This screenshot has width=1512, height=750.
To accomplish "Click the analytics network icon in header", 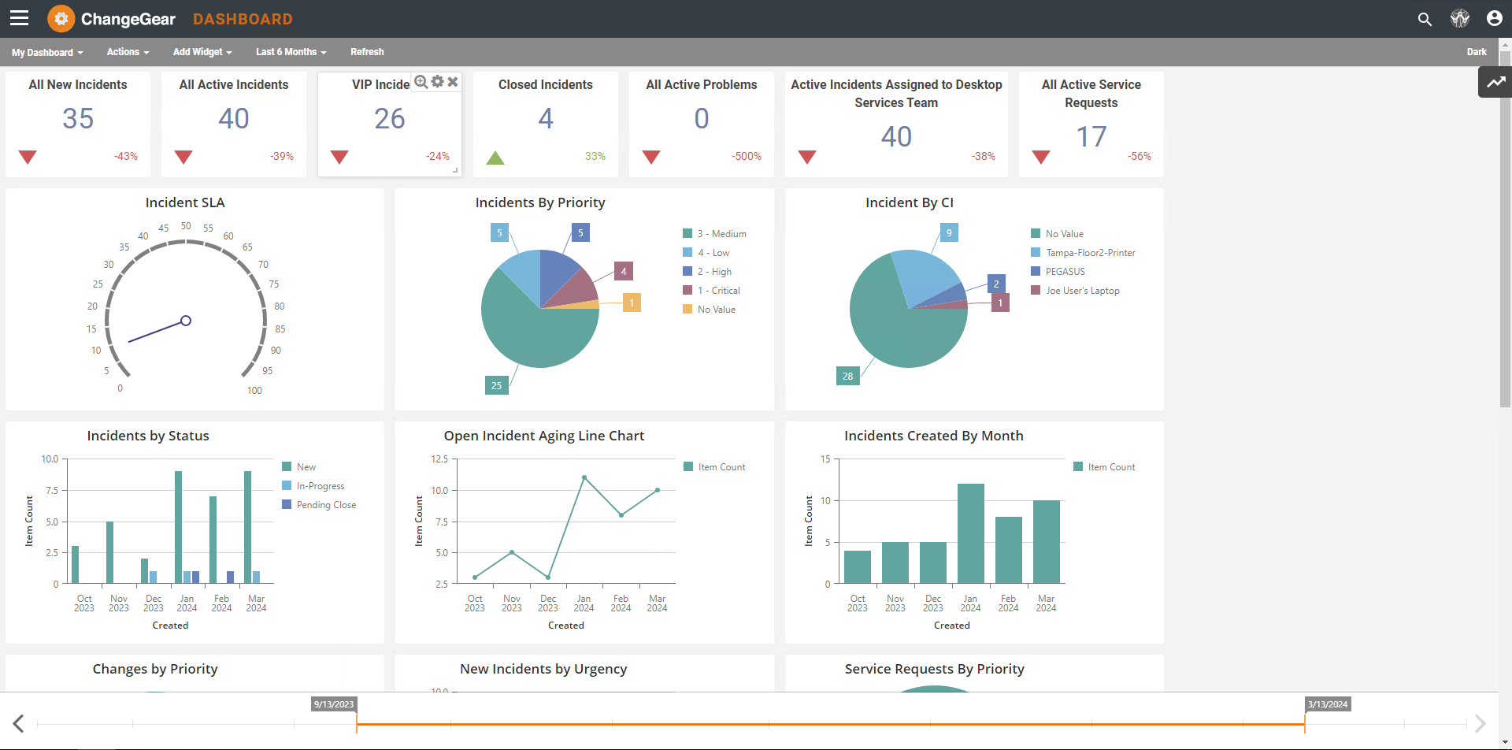I will pyautogui.click(x=1459, y=19).
